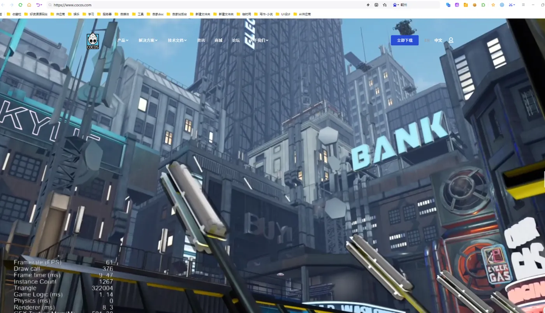Open the downloads circle icon

click(x=502, y=5)
